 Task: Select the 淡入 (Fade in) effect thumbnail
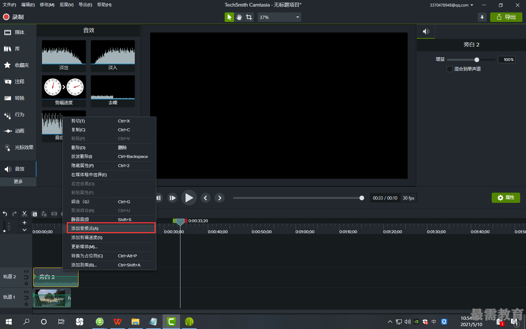coord(113,56)
